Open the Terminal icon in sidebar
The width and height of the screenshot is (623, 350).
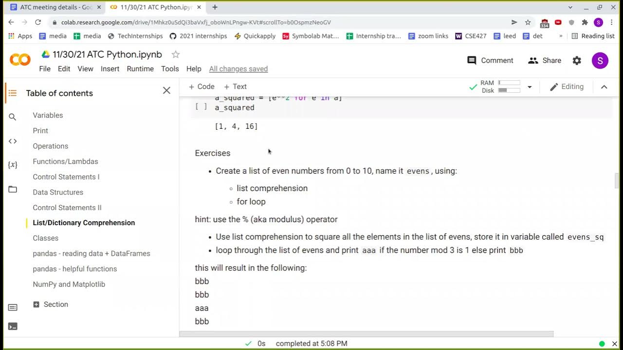pyautogui.click(x=13, y=327)
